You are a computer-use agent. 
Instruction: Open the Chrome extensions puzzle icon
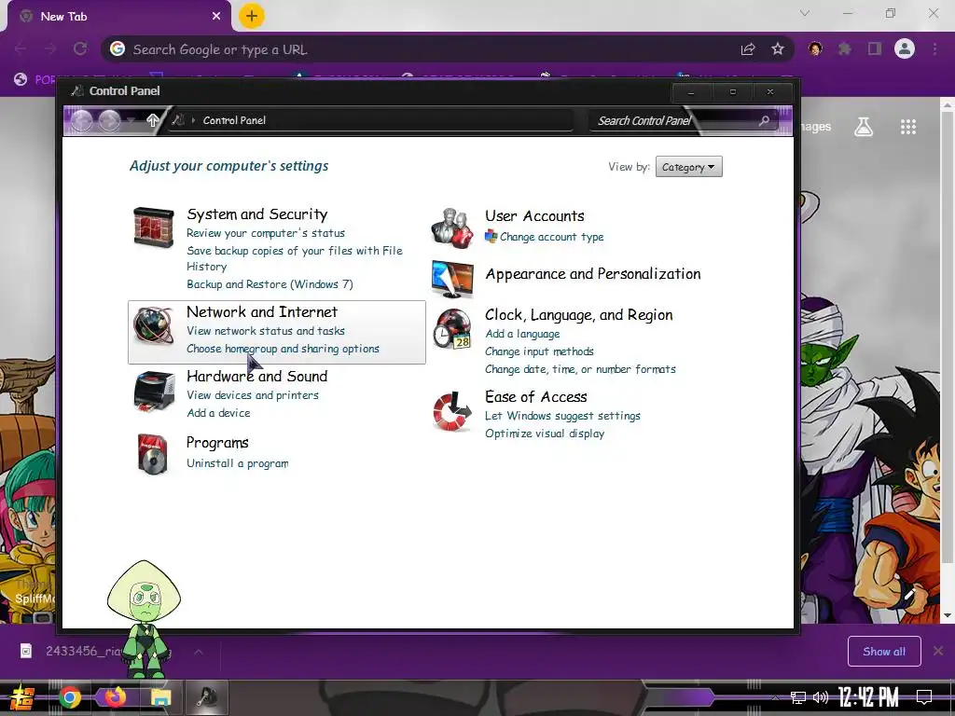[845, 49]
